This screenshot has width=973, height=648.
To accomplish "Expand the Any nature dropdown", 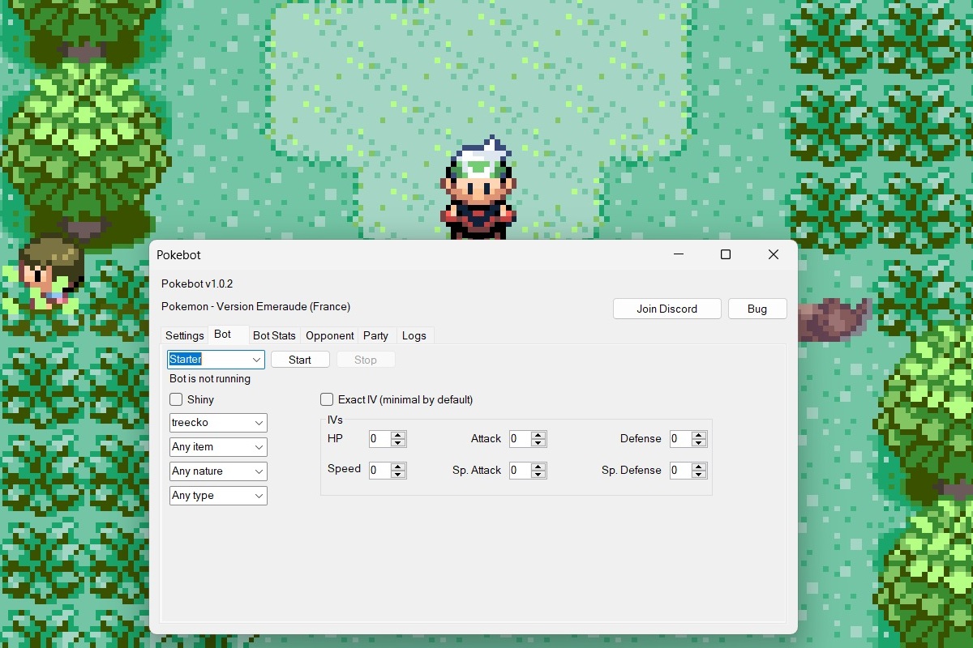I will point(218,471).
